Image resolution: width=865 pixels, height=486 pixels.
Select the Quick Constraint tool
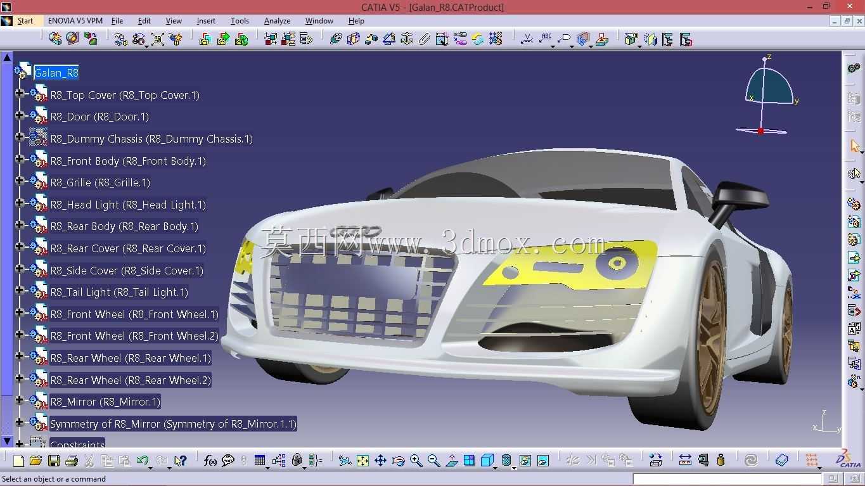tap(442, 39)
